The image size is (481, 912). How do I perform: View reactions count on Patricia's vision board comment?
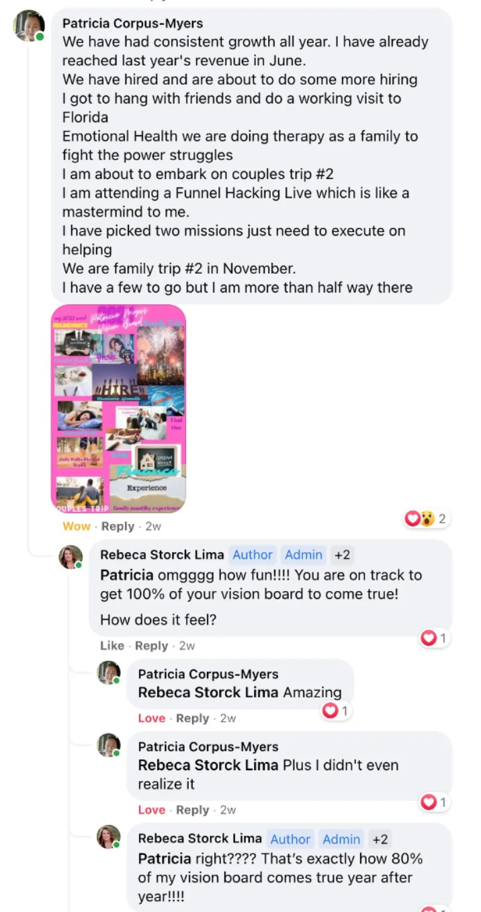[x=426, y=519]
